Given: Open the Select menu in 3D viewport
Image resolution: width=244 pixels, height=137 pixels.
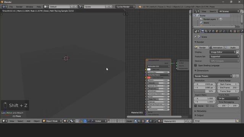Looking at the screenshot, I should coord(20,121).
